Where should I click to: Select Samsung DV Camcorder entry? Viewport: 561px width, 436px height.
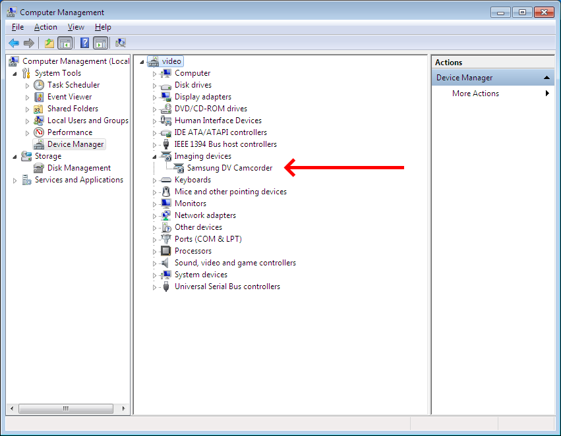tap(229, 168)
